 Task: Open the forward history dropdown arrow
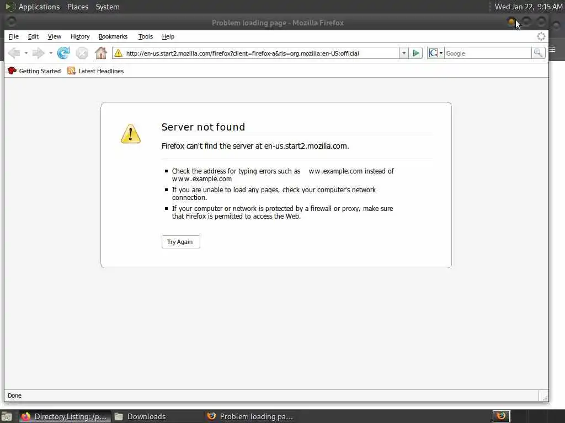point(50,53)
